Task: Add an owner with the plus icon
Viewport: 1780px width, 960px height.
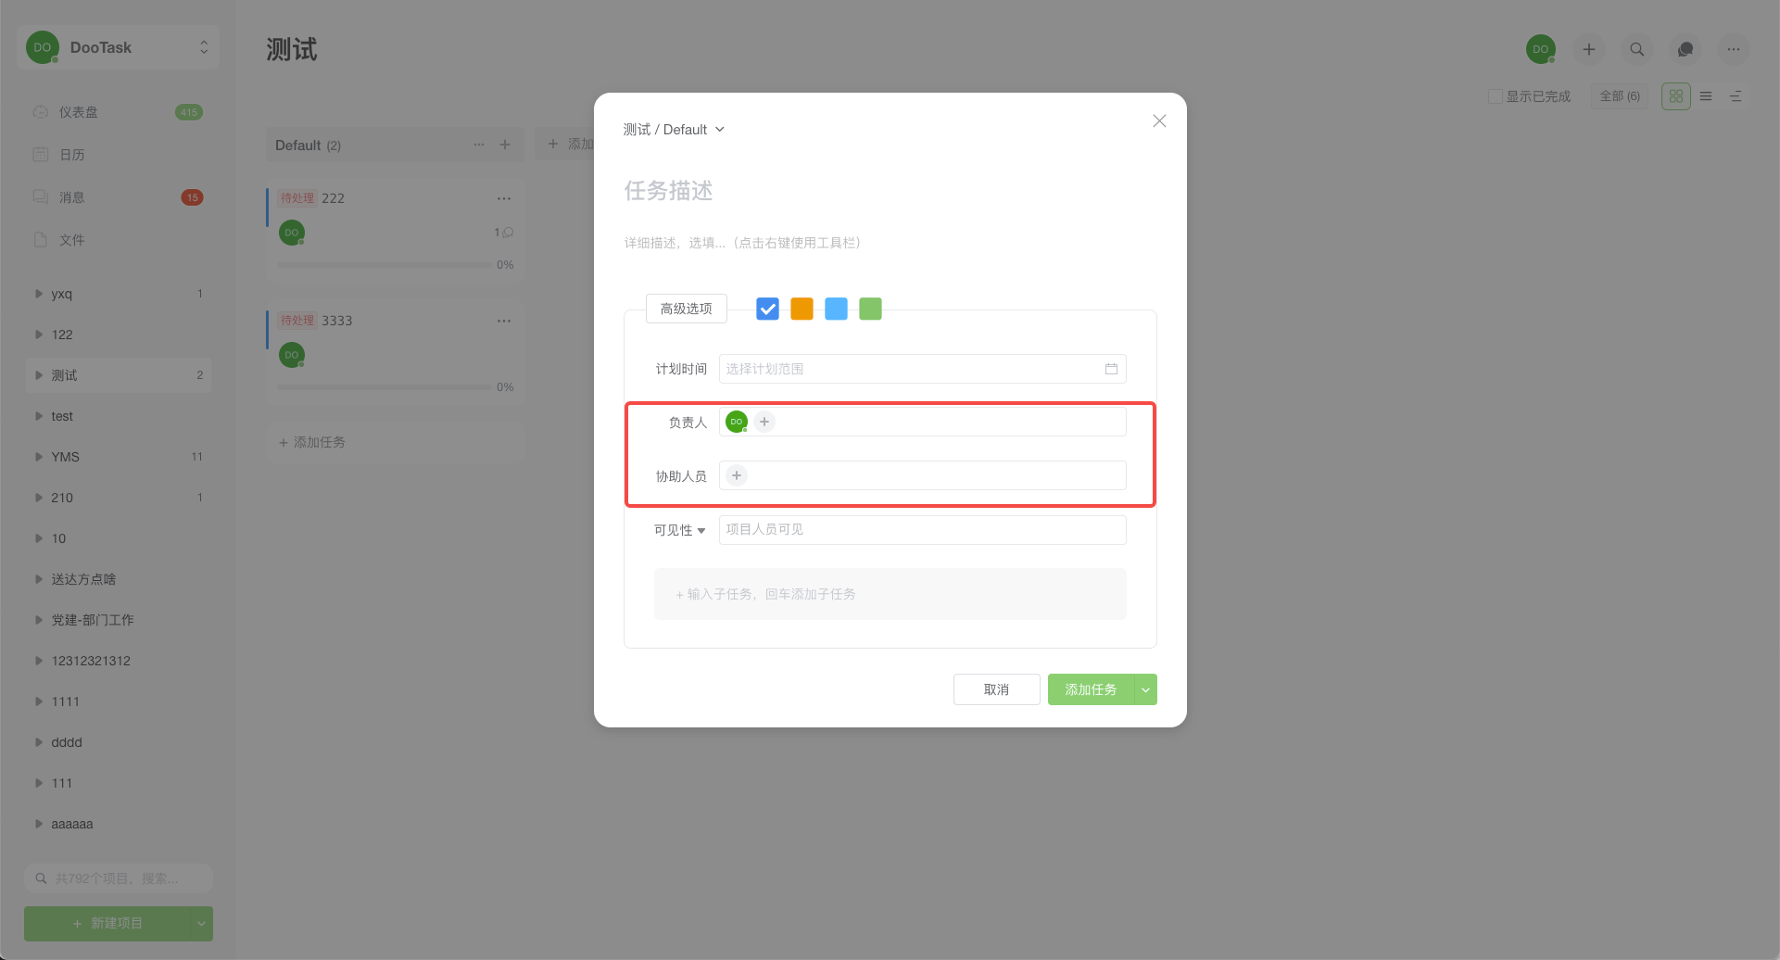Action: point(764,422)
